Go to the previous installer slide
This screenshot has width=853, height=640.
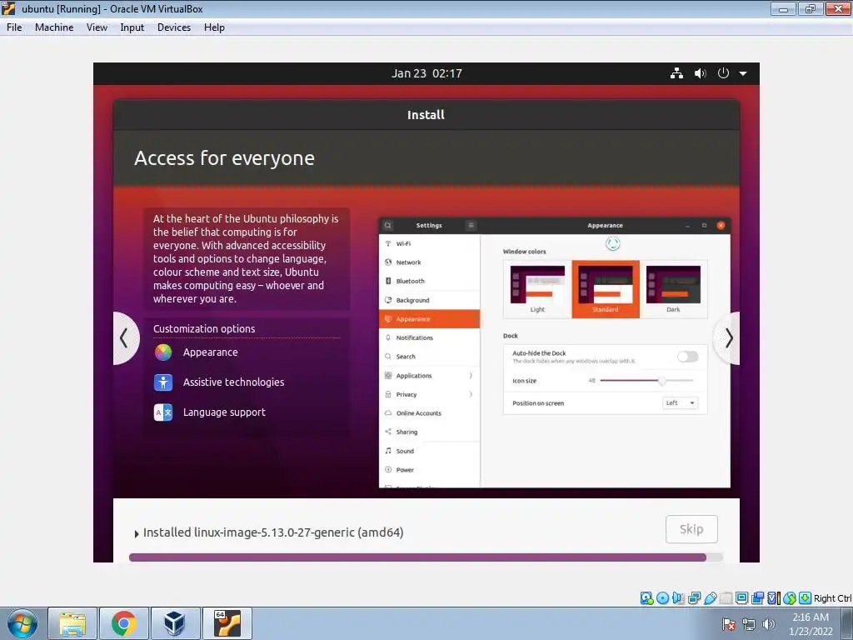[x=125, y=338]
